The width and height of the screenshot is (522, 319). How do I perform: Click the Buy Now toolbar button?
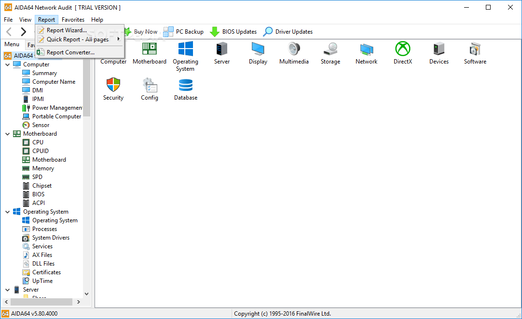[141, 32]
